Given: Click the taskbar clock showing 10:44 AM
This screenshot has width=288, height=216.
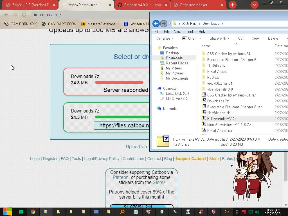Looking at the screenshot, I should (273, 212).
